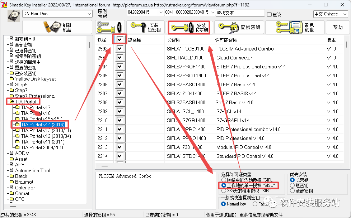Uncheck the checkbox for row 2211
Screen dimensions: 351x218
pos(120,129)
